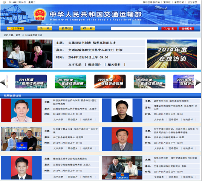Switch to 繁体版 traditional version

coord(167,2)
